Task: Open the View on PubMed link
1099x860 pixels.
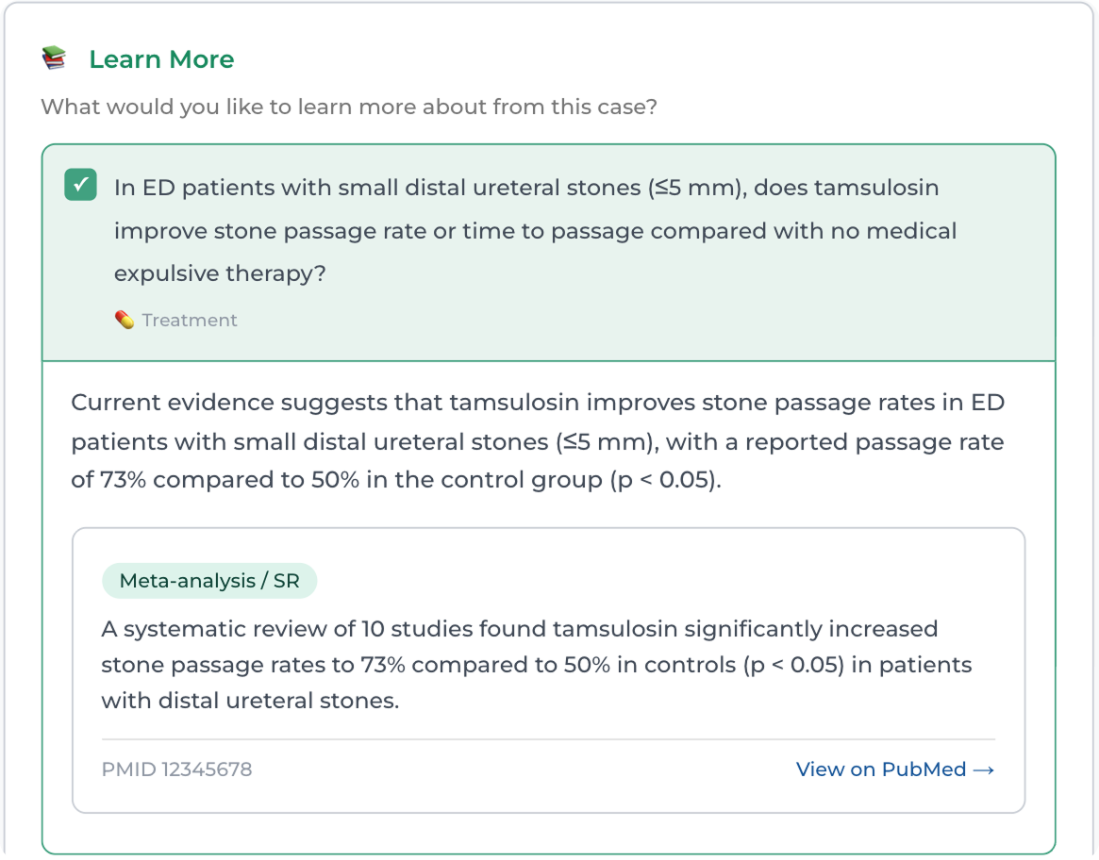Action: [882, 769]
